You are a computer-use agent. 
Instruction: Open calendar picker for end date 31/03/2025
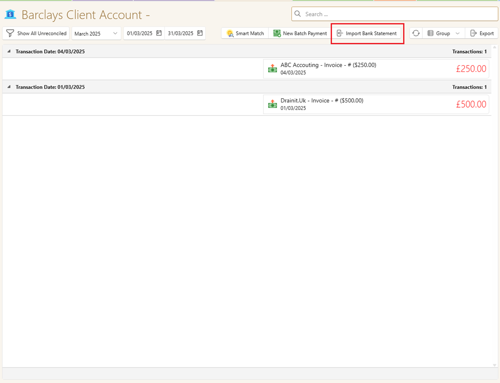[x=200, y=33]
